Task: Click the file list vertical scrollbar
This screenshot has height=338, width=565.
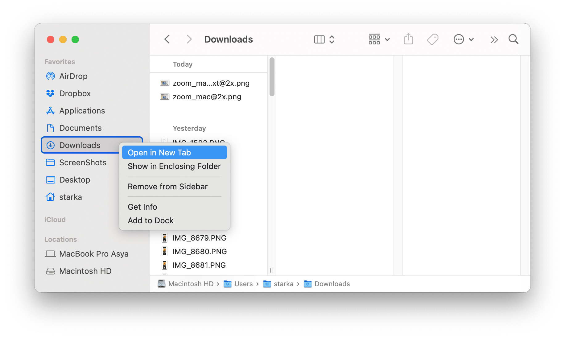Action: [x=272, y=77]
